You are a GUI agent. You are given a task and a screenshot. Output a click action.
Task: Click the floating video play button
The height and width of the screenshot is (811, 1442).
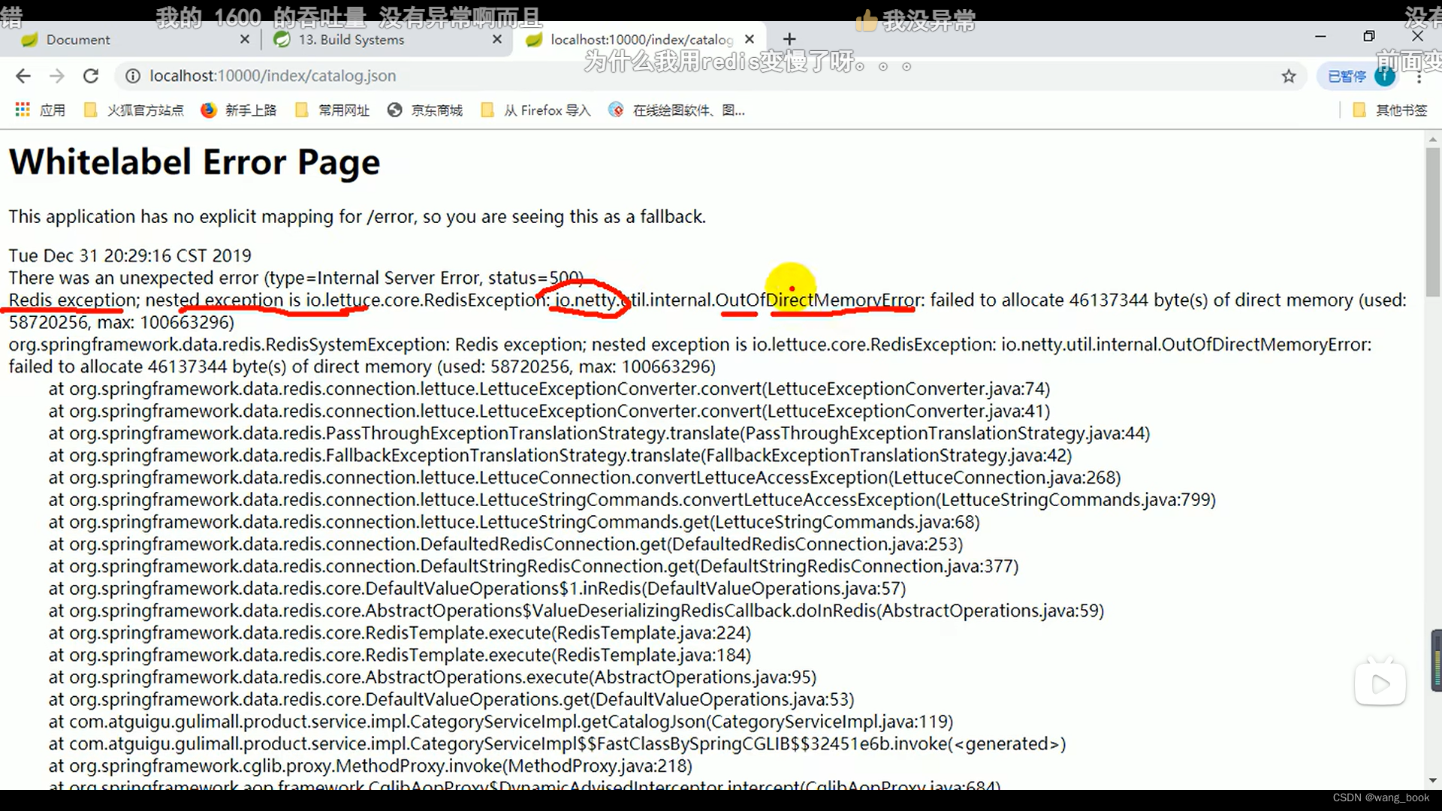[x=1380, y=684]
